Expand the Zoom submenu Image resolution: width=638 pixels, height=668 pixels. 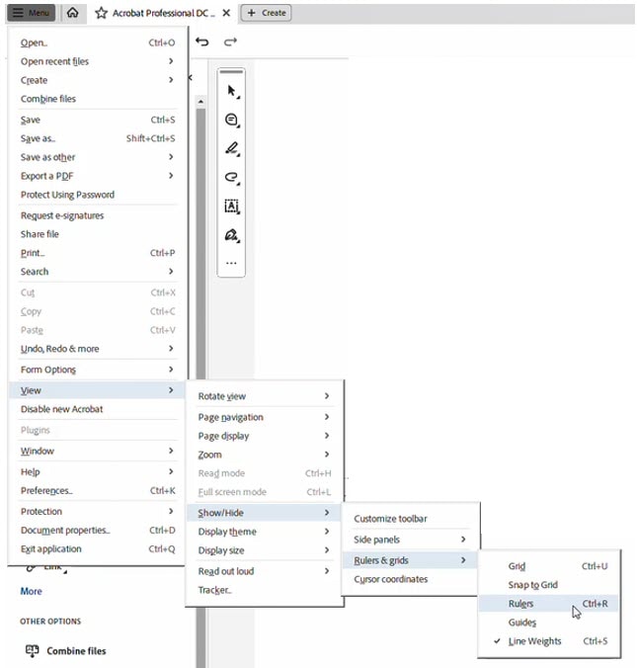pos(264,455)
